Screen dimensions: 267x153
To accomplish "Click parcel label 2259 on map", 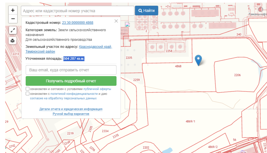I will (x=136, y=80).
